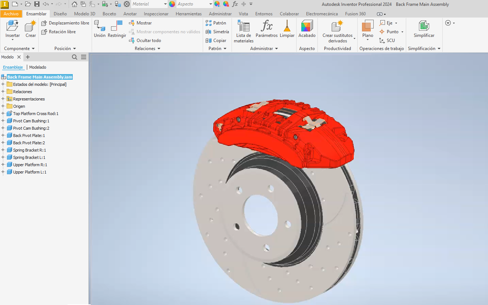Click the New file icon in quick access
This screenshot has width=488, height=305.
(x=15, y=4)
